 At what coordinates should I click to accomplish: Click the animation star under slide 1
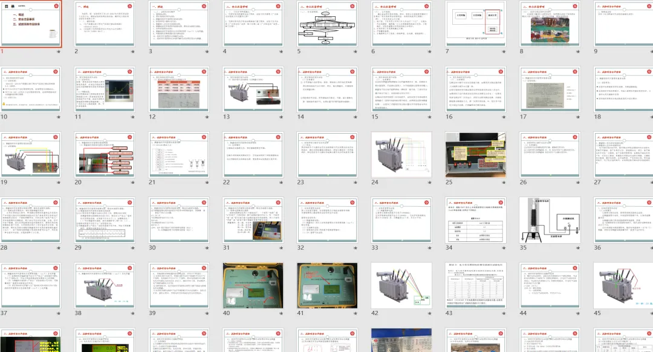click(59, 51)
